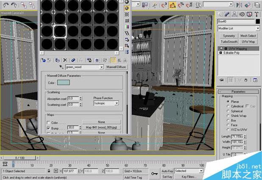Click Go to Parent icon

(120, 60)
